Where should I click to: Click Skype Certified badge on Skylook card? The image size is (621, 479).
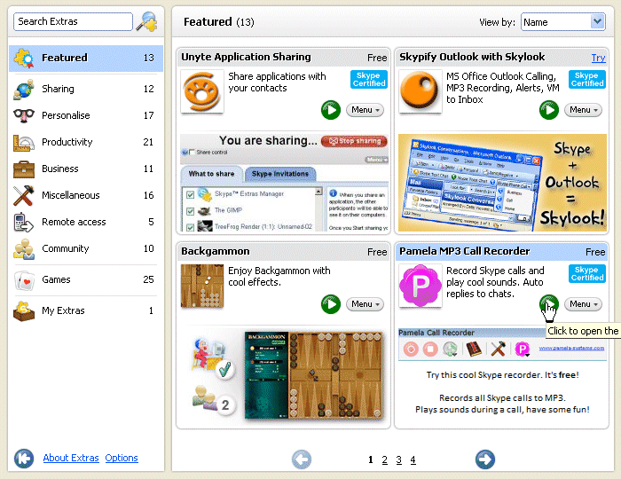[587, 79]
